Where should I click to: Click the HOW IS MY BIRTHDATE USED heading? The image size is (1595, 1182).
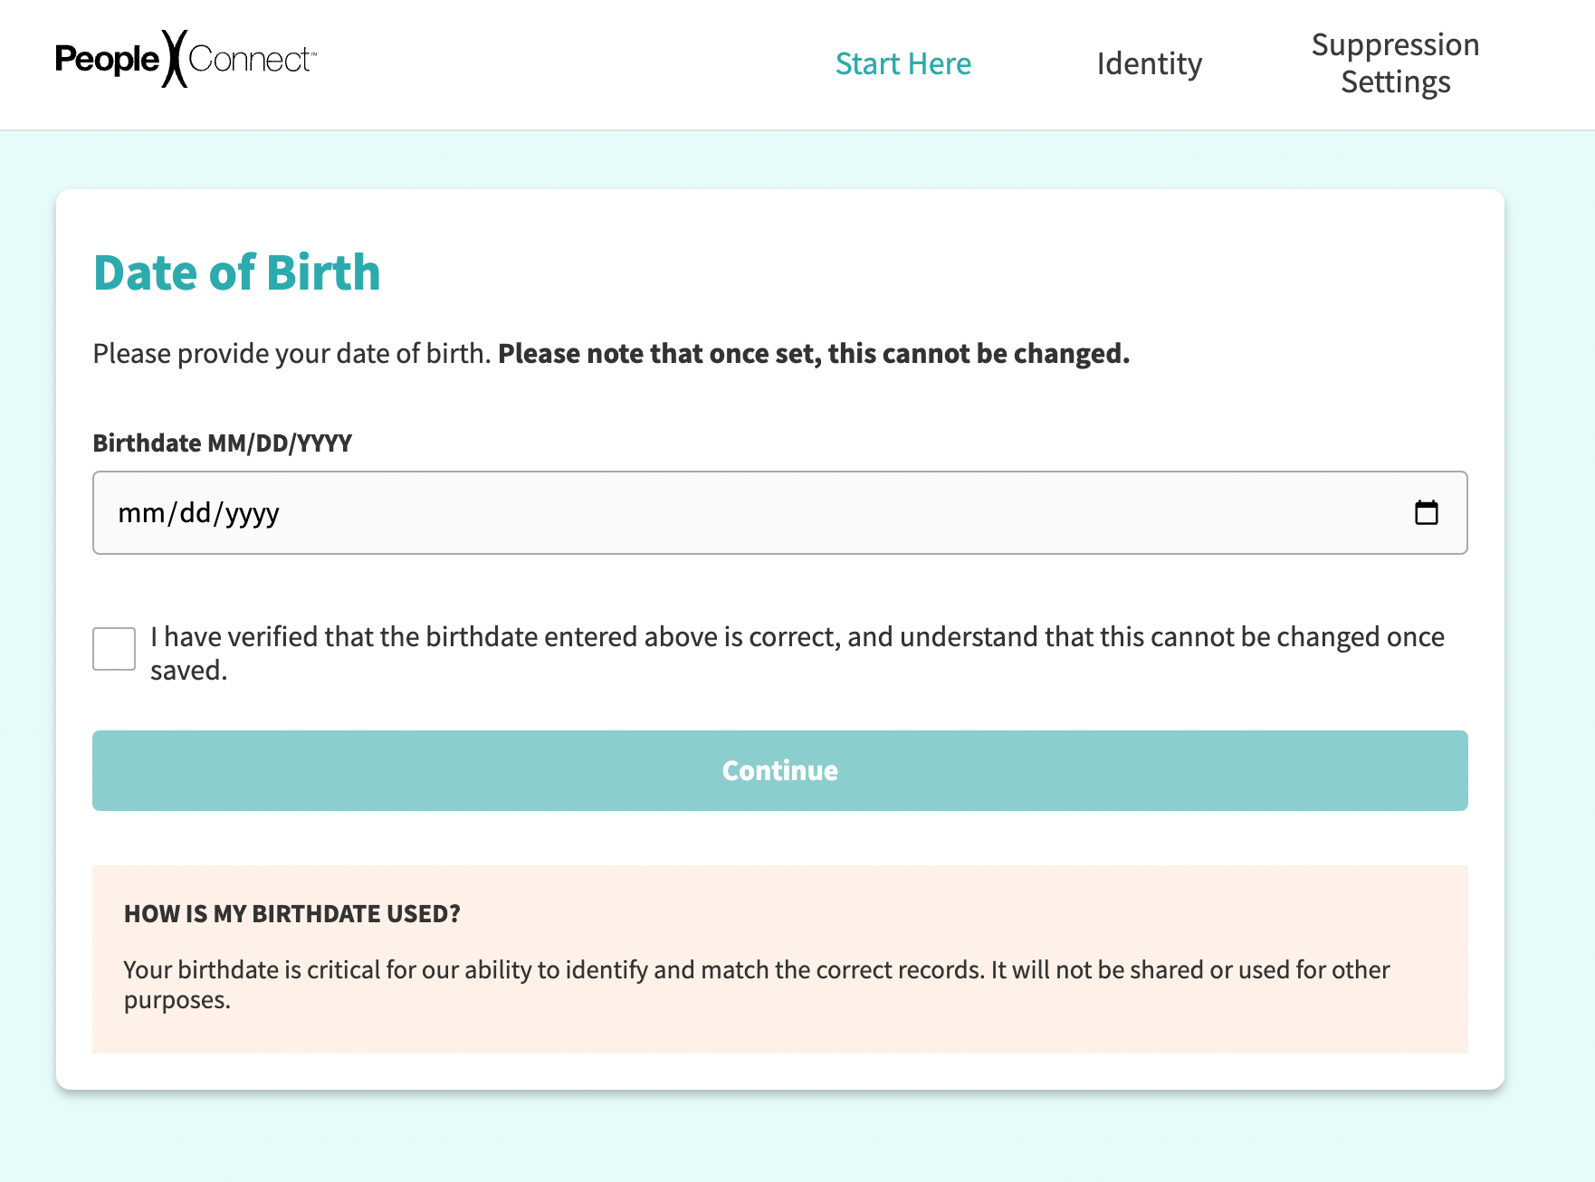click(292, 914)
